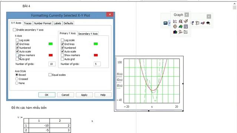Select the Zoom graph tool
237x133 pixels.
coord(180,21)
